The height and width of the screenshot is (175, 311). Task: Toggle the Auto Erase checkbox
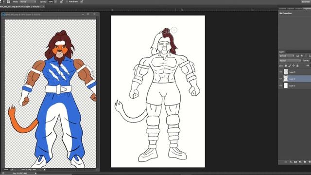tap(67, 1)
